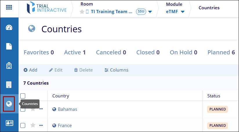Screen dimensions: 239x132
Task: Open the Bahamas row three-dot menu
Action: (41, 109)
